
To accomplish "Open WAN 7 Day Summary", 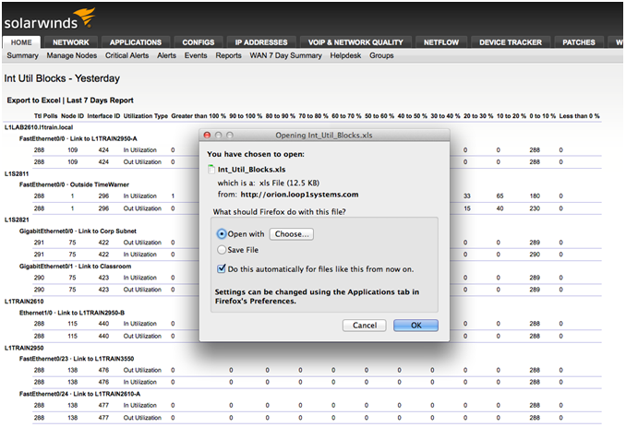I will tap(286, 55).
